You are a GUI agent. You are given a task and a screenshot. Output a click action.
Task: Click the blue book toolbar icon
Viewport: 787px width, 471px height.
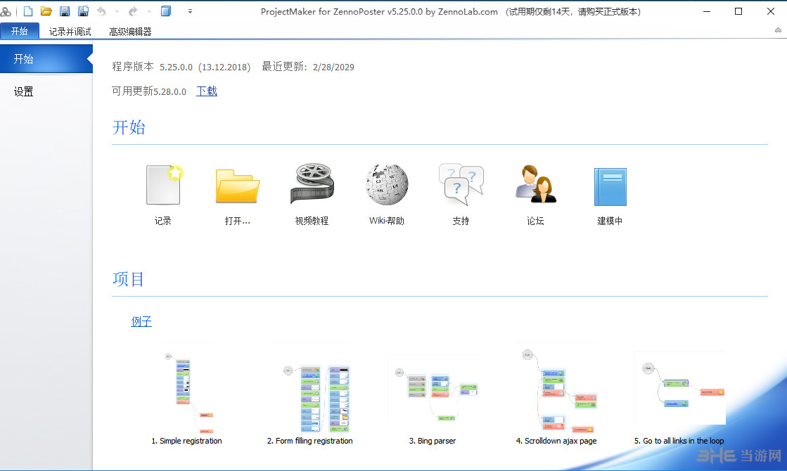(x=166, y=11)
